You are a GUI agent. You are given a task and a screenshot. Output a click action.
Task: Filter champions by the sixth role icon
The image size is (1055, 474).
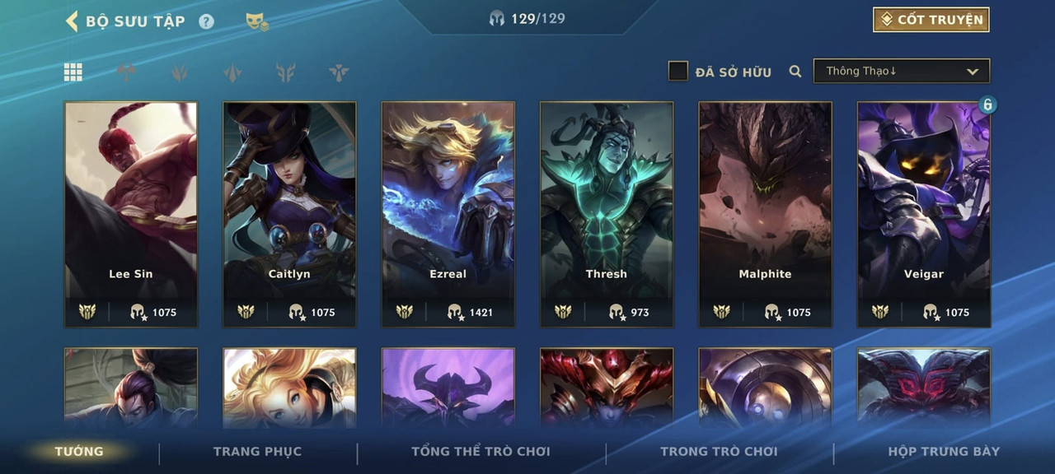click(x=338, y=72)
